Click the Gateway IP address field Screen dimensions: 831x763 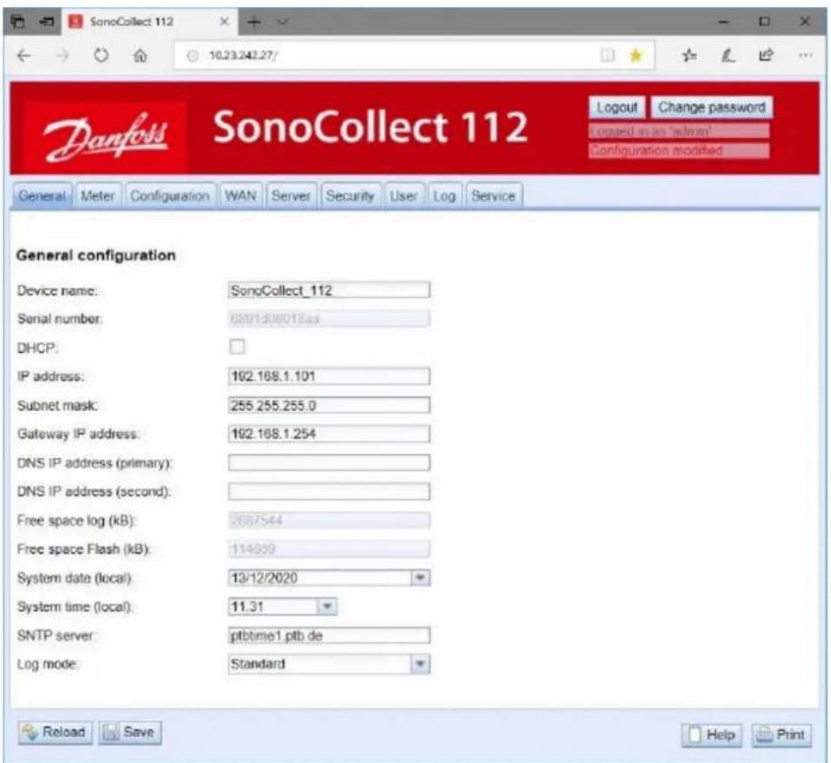[329, 434]
